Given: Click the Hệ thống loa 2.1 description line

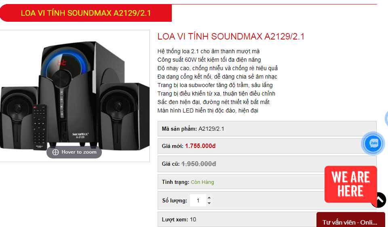Looking at the screenshot, I should pyautogui.click(x=209, y=51).
